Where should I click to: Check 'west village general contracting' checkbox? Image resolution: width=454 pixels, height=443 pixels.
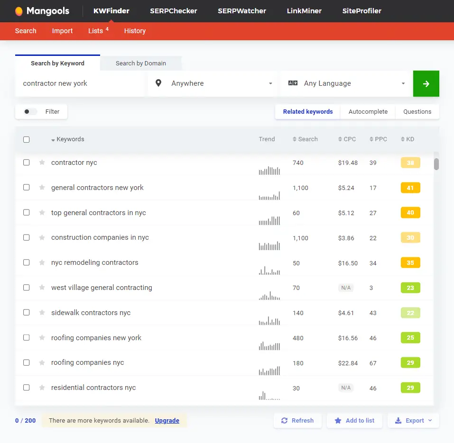(x=27, y=288)
